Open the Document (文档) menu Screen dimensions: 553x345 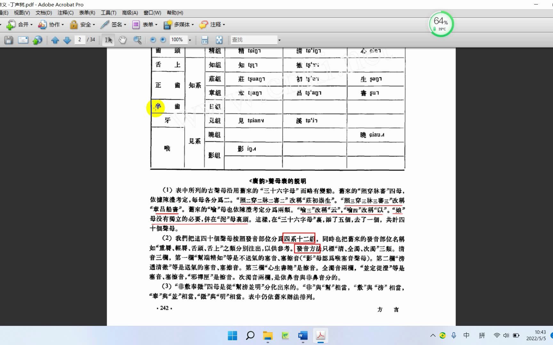44,13
